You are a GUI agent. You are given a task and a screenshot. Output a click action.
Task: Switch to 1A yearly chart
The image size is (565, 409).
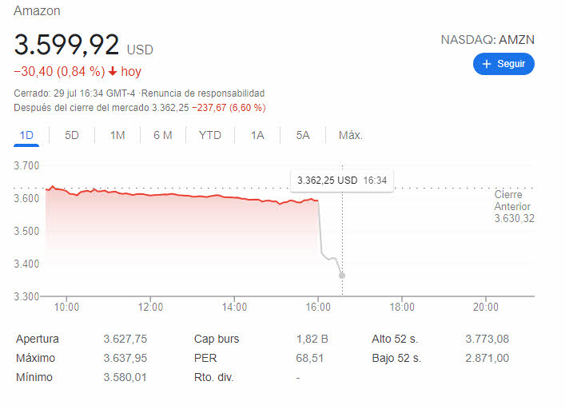coord(257,135)
